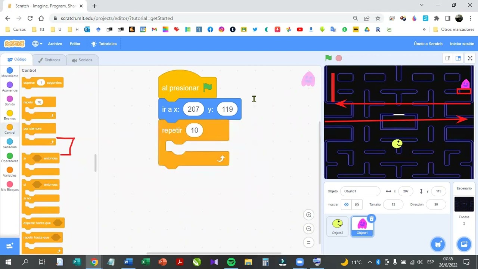Click the por siempre palette block
The height and width of the screenshot is (269, 478).
coord(39,134)
